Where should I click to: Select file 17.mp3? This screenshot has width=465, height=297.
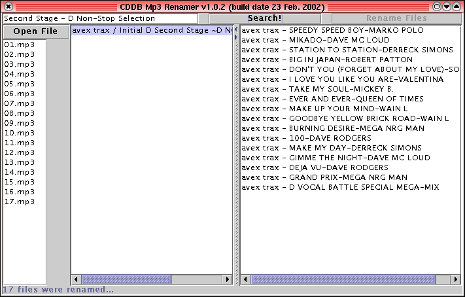[24, 201]
